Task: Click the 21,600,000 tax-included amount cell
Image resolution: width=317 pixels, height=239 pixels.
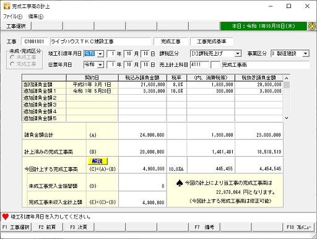Action: tap(142, 85)
